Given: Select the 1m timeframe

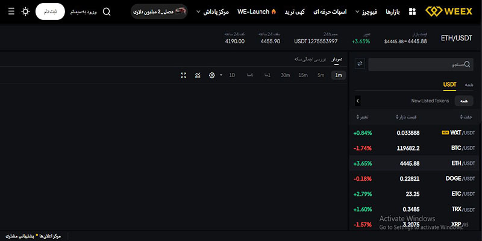Looking at the screenshot, I should (339, 75).
